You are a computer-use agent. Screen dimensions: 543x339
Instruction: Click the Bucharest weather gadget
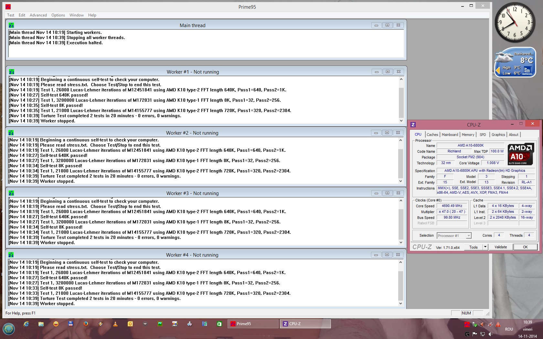point(515,62)
